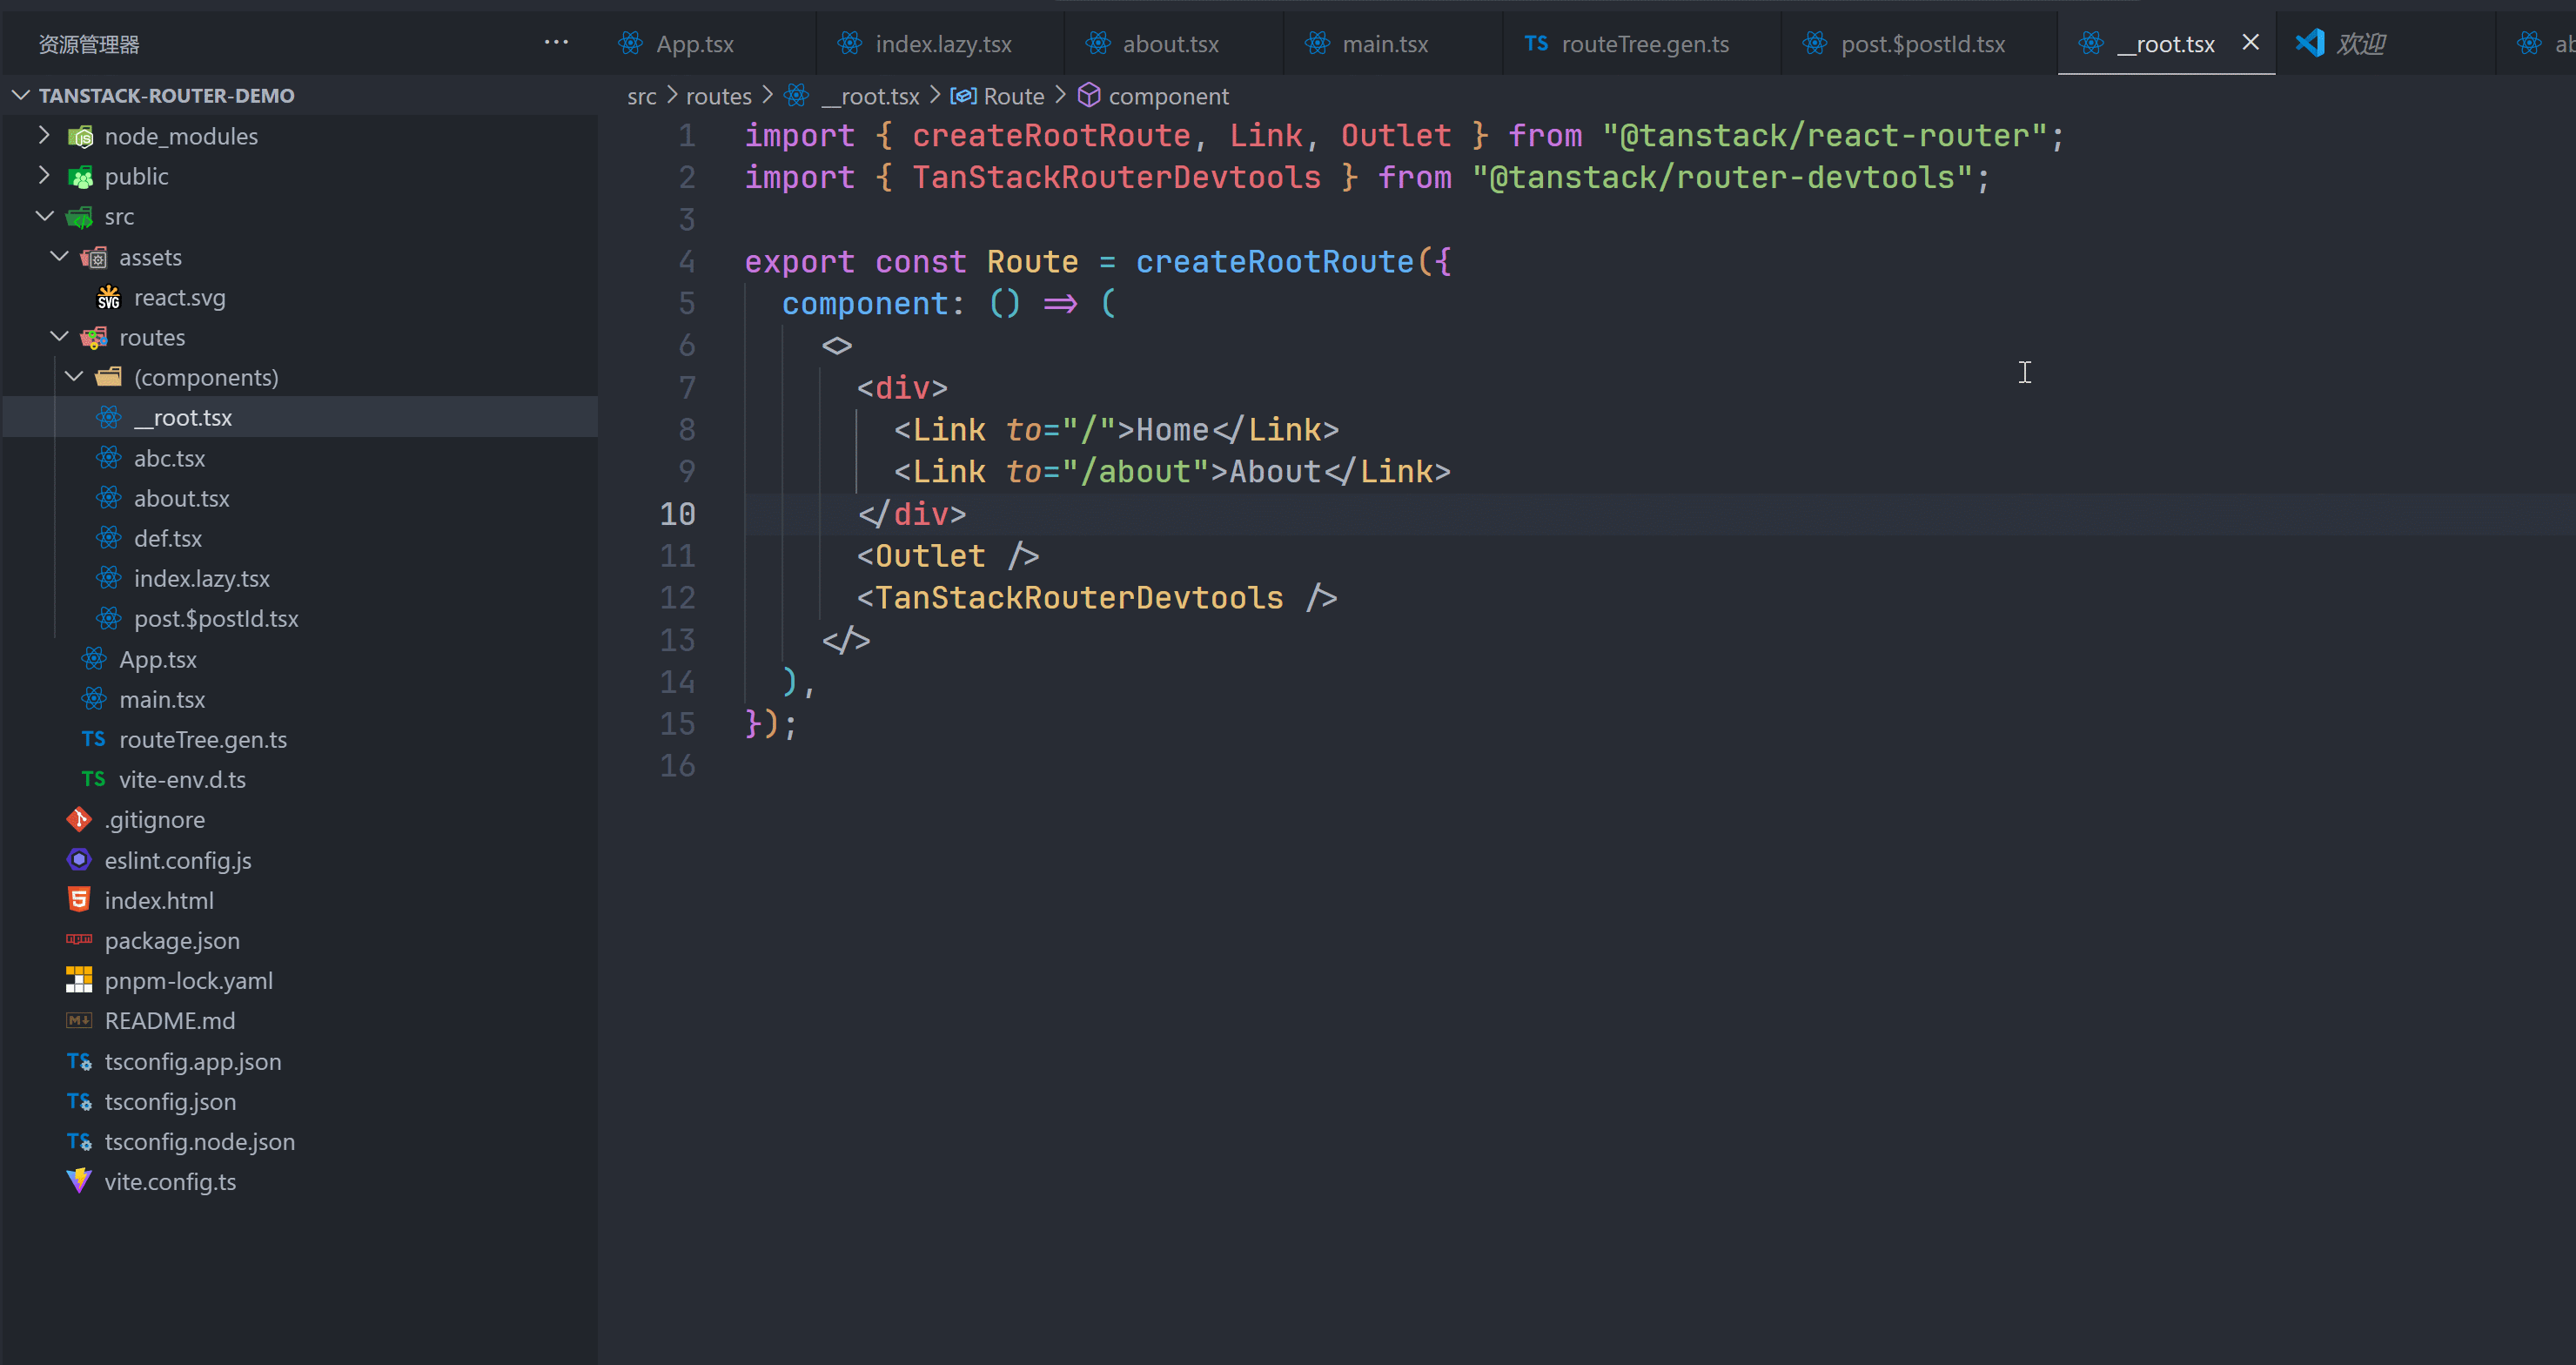
Task: Click the SVG icon of react.svg
Action: point(108,298)
